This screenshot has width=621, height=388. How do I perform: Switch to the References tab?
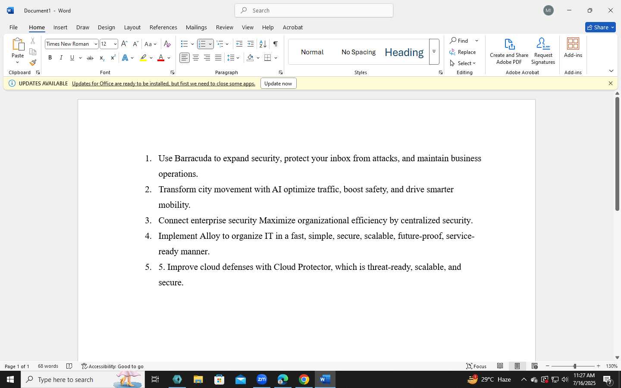(163, 27)
